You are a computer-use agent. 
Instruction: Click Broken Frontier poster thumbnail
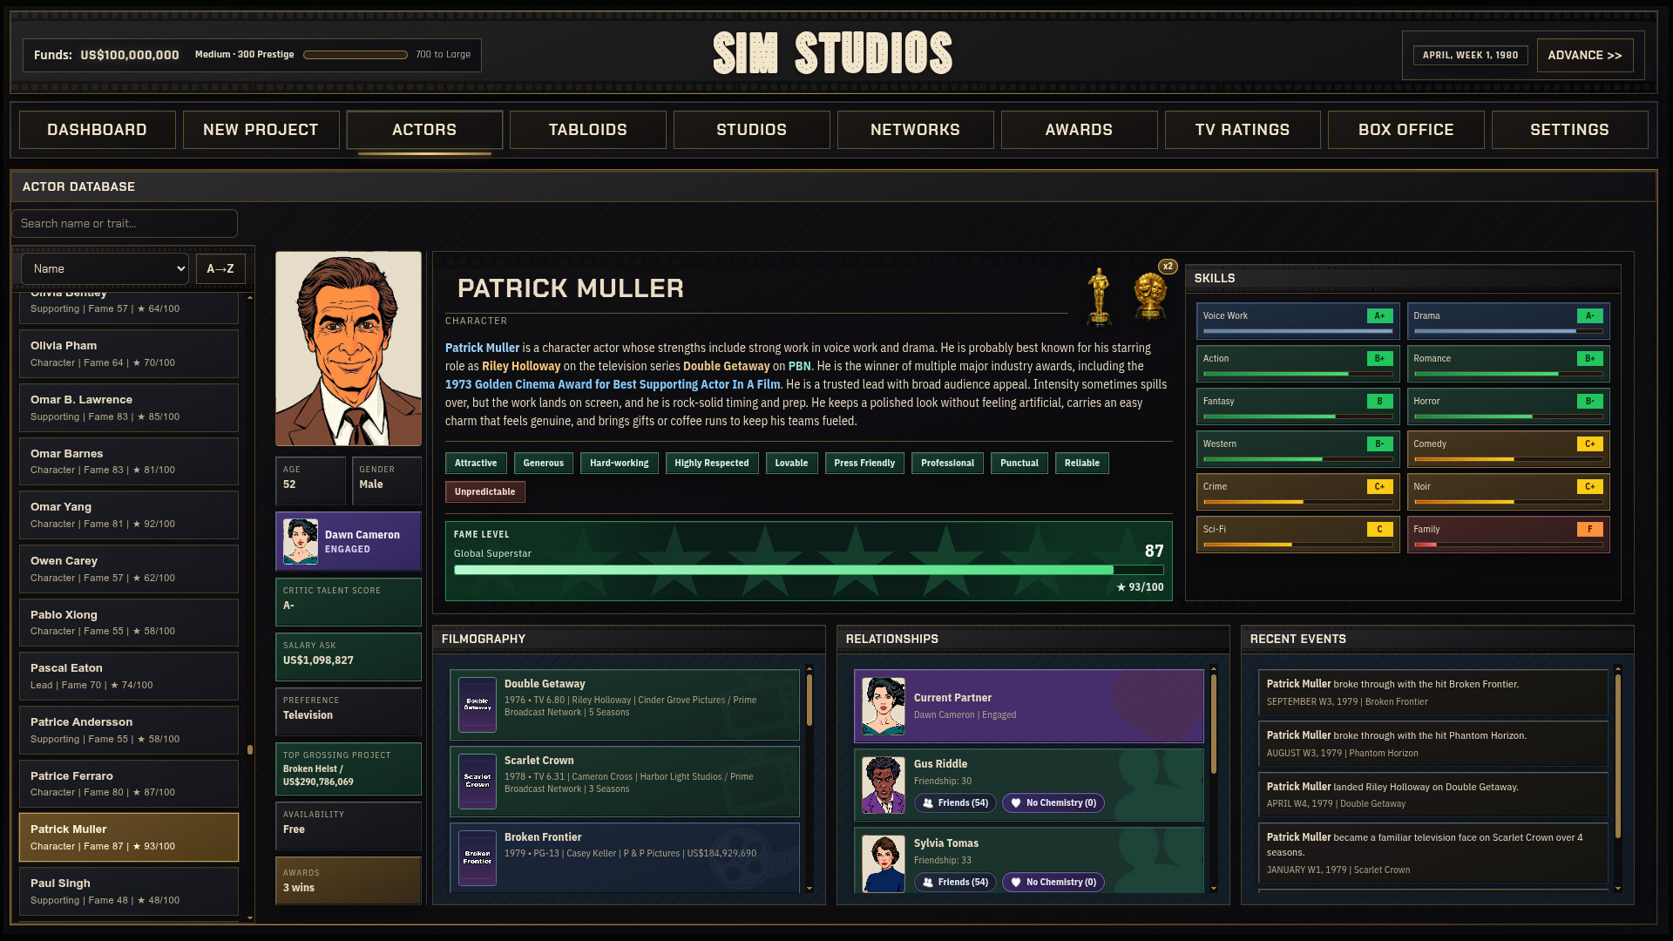(x=478, y=858)
